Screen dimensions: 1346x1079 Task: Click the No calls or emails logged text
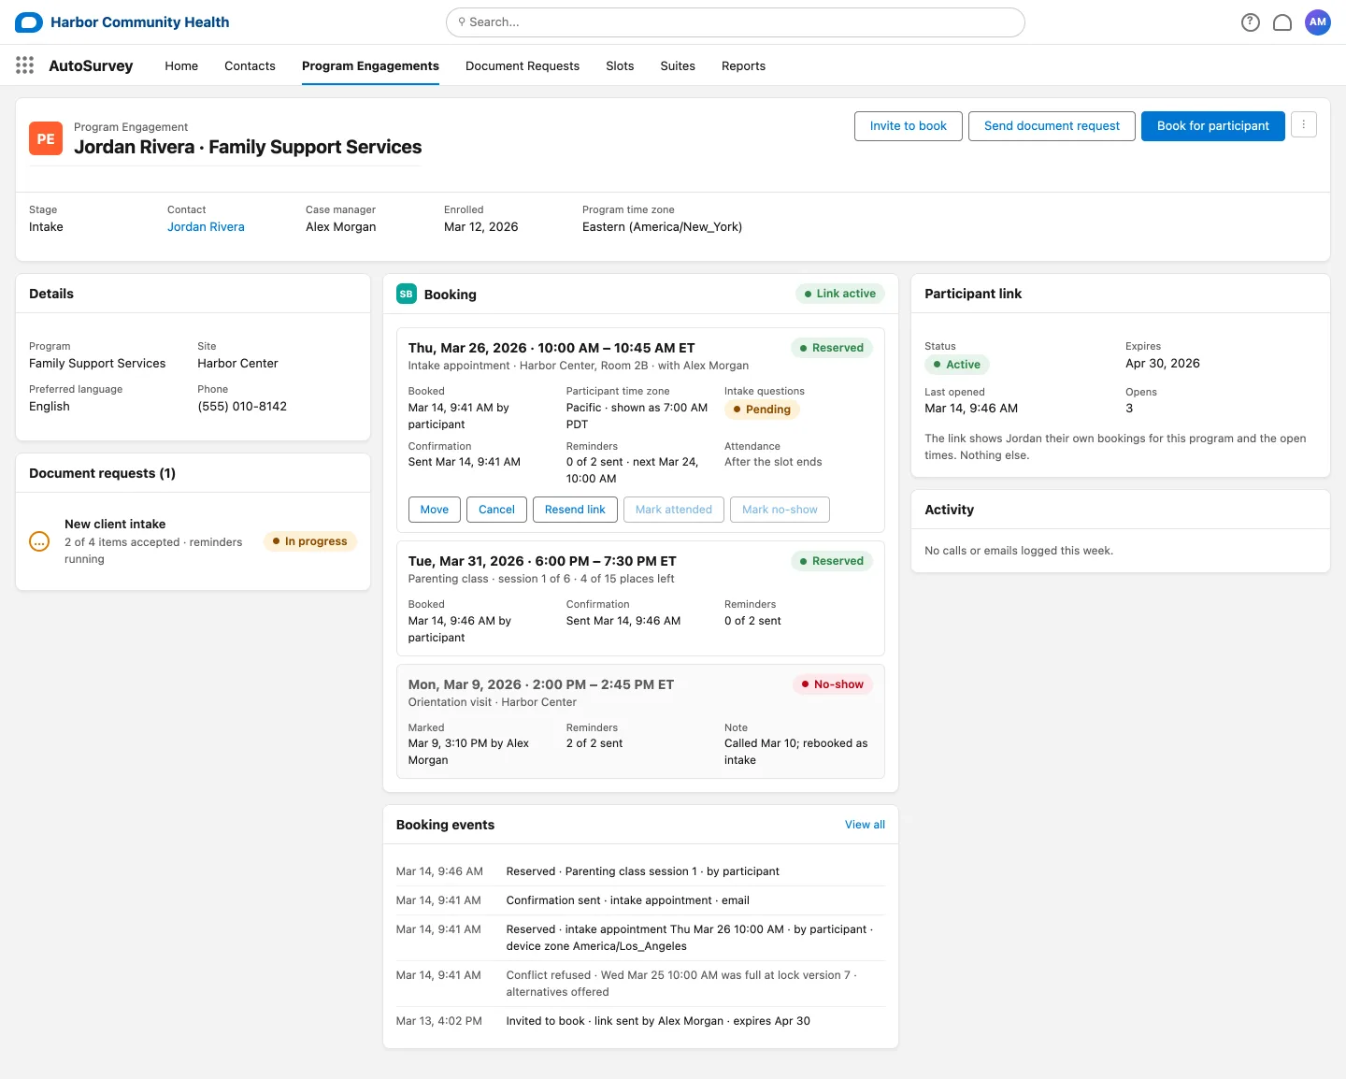coord(1019,551)
